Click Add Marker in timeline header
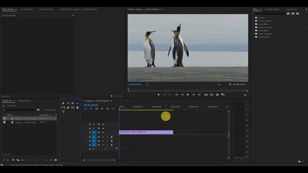Screen dimensions: 308x173 click(x=102, y=109)
